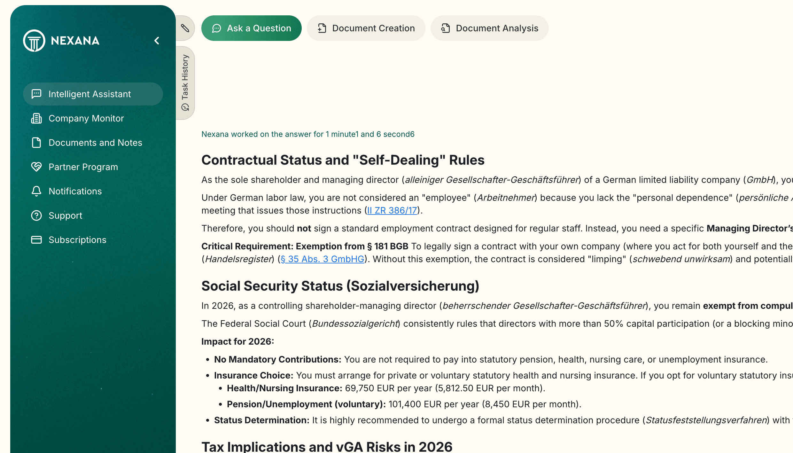
Task: Open the § 35 Abs. 3 GmbHG link
Action: (x=322, y=259)
